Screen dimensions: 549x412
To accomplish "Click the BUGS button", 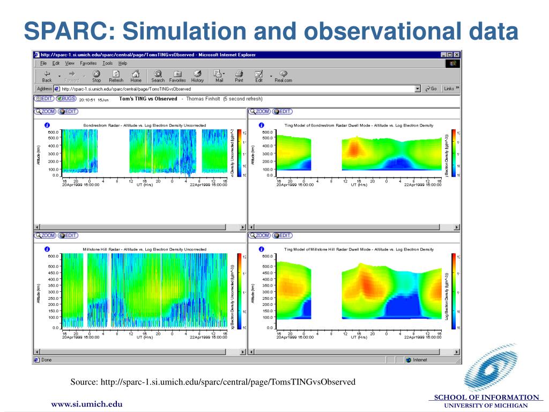I will click(66, 99).
